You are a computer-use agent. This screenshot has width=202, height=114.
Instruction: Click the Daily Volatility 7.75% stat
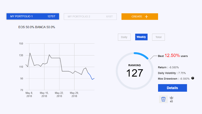coord(172,73)
